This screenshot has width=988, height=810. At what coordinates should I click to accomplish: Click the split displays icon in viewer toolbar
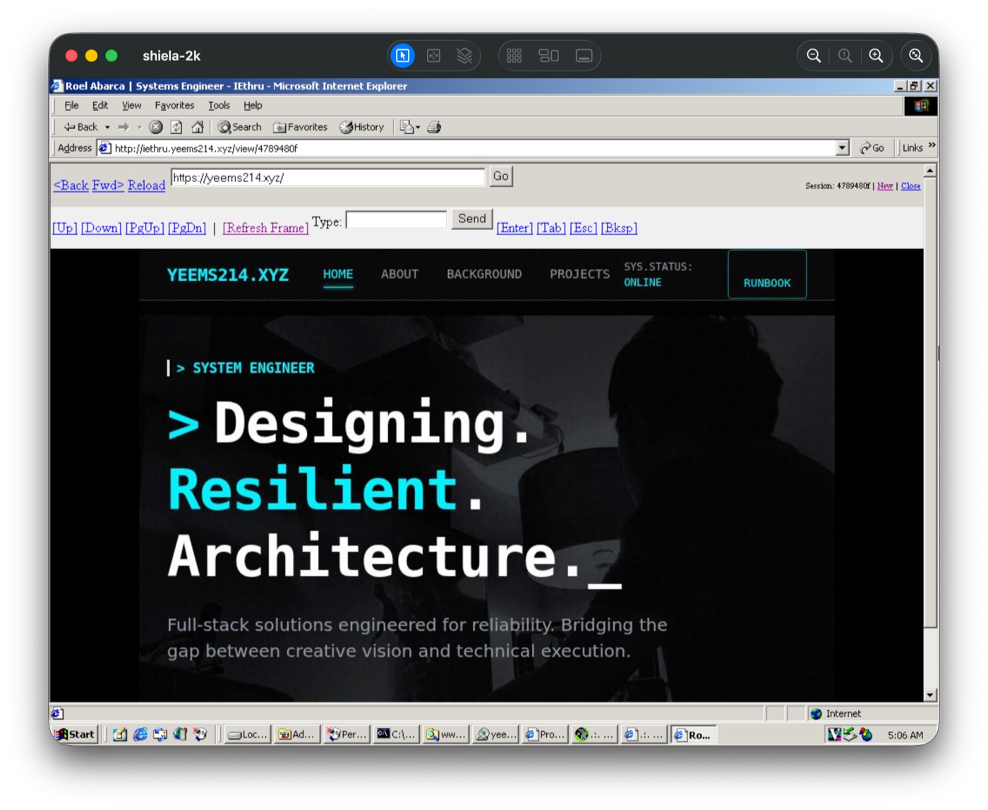(548, 56)
